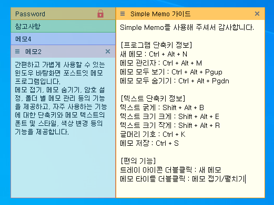This screenshot has height=205, width=274.
Task: Select the 메모4 folded memo
Action: tap(63, 39)
